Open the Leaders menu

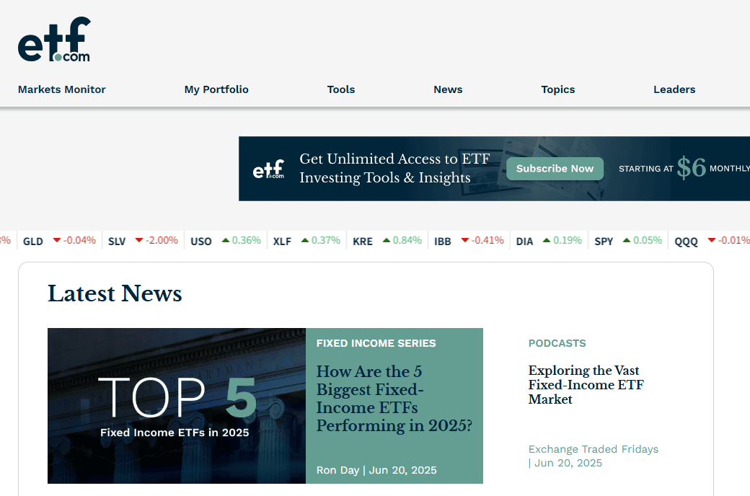(x=674, y=89)
